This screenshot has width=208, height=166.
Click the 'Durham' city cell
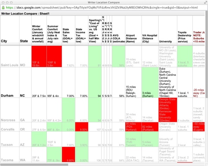coord(10,83)
